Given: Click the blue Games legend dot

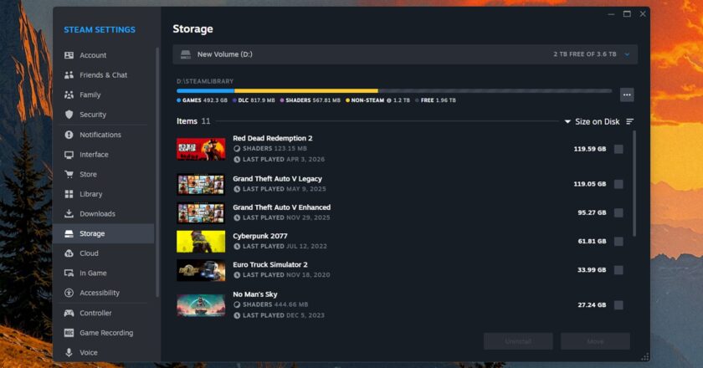Looking at the screenshot, I should click(x=179, y=100).
